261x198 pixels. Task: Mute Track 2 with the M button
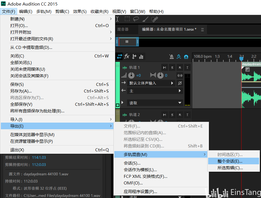[x=164, y=115]
